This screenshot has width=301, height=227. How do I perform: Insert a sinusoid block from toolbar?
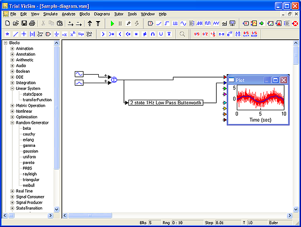click(x=183, y=24)
